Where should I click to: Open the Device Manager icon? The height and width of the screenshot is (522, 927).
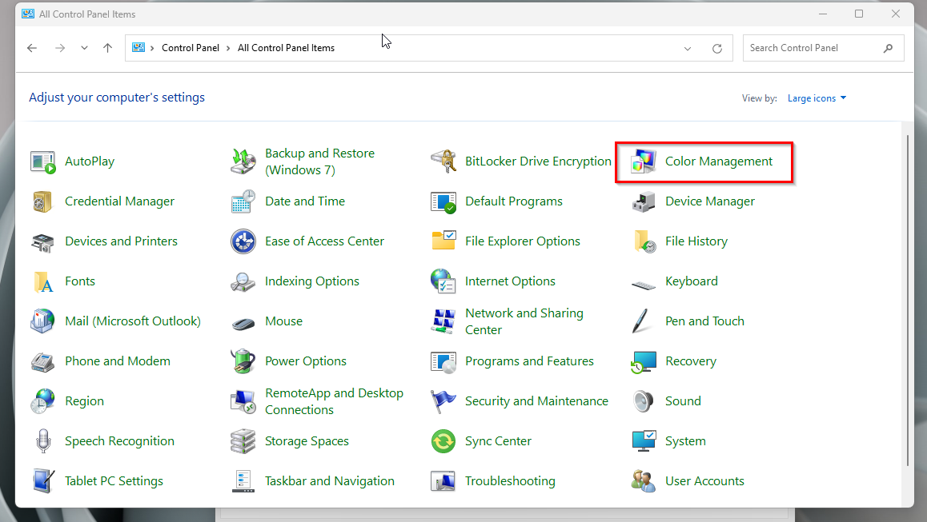(x=644, y=201)
